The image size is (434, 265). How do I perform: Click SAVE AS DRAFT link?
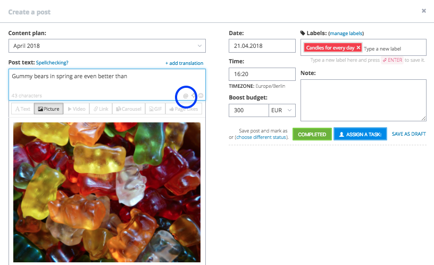coord(408,134)
